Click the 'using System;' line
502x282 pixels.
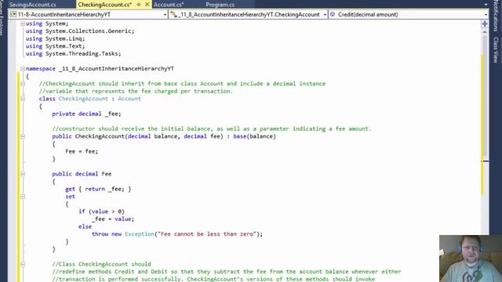(47, 23)
